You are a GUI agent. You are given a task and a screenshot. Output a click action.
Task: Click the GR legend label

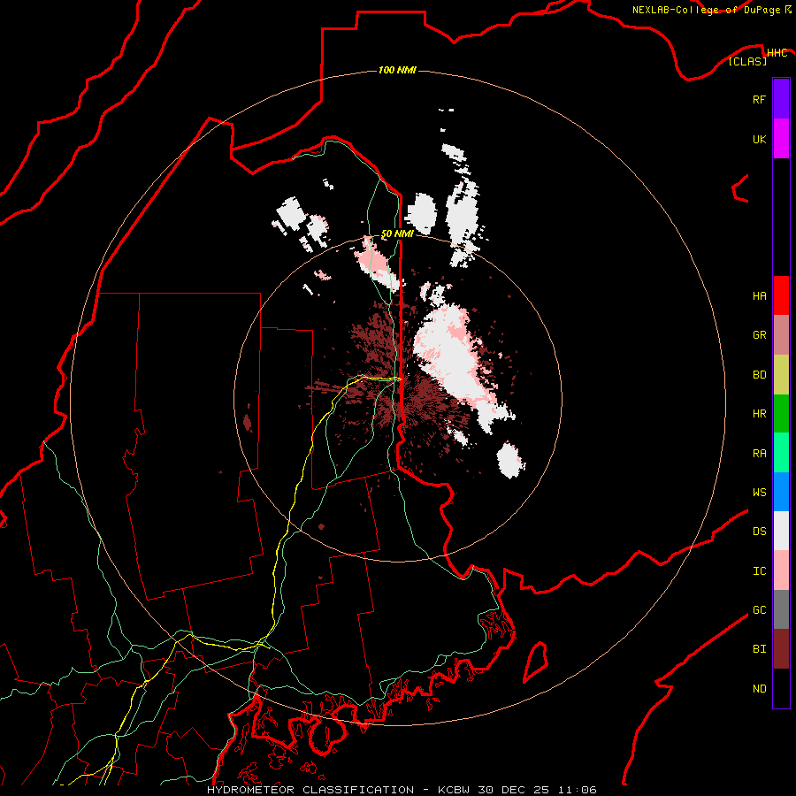759,334
